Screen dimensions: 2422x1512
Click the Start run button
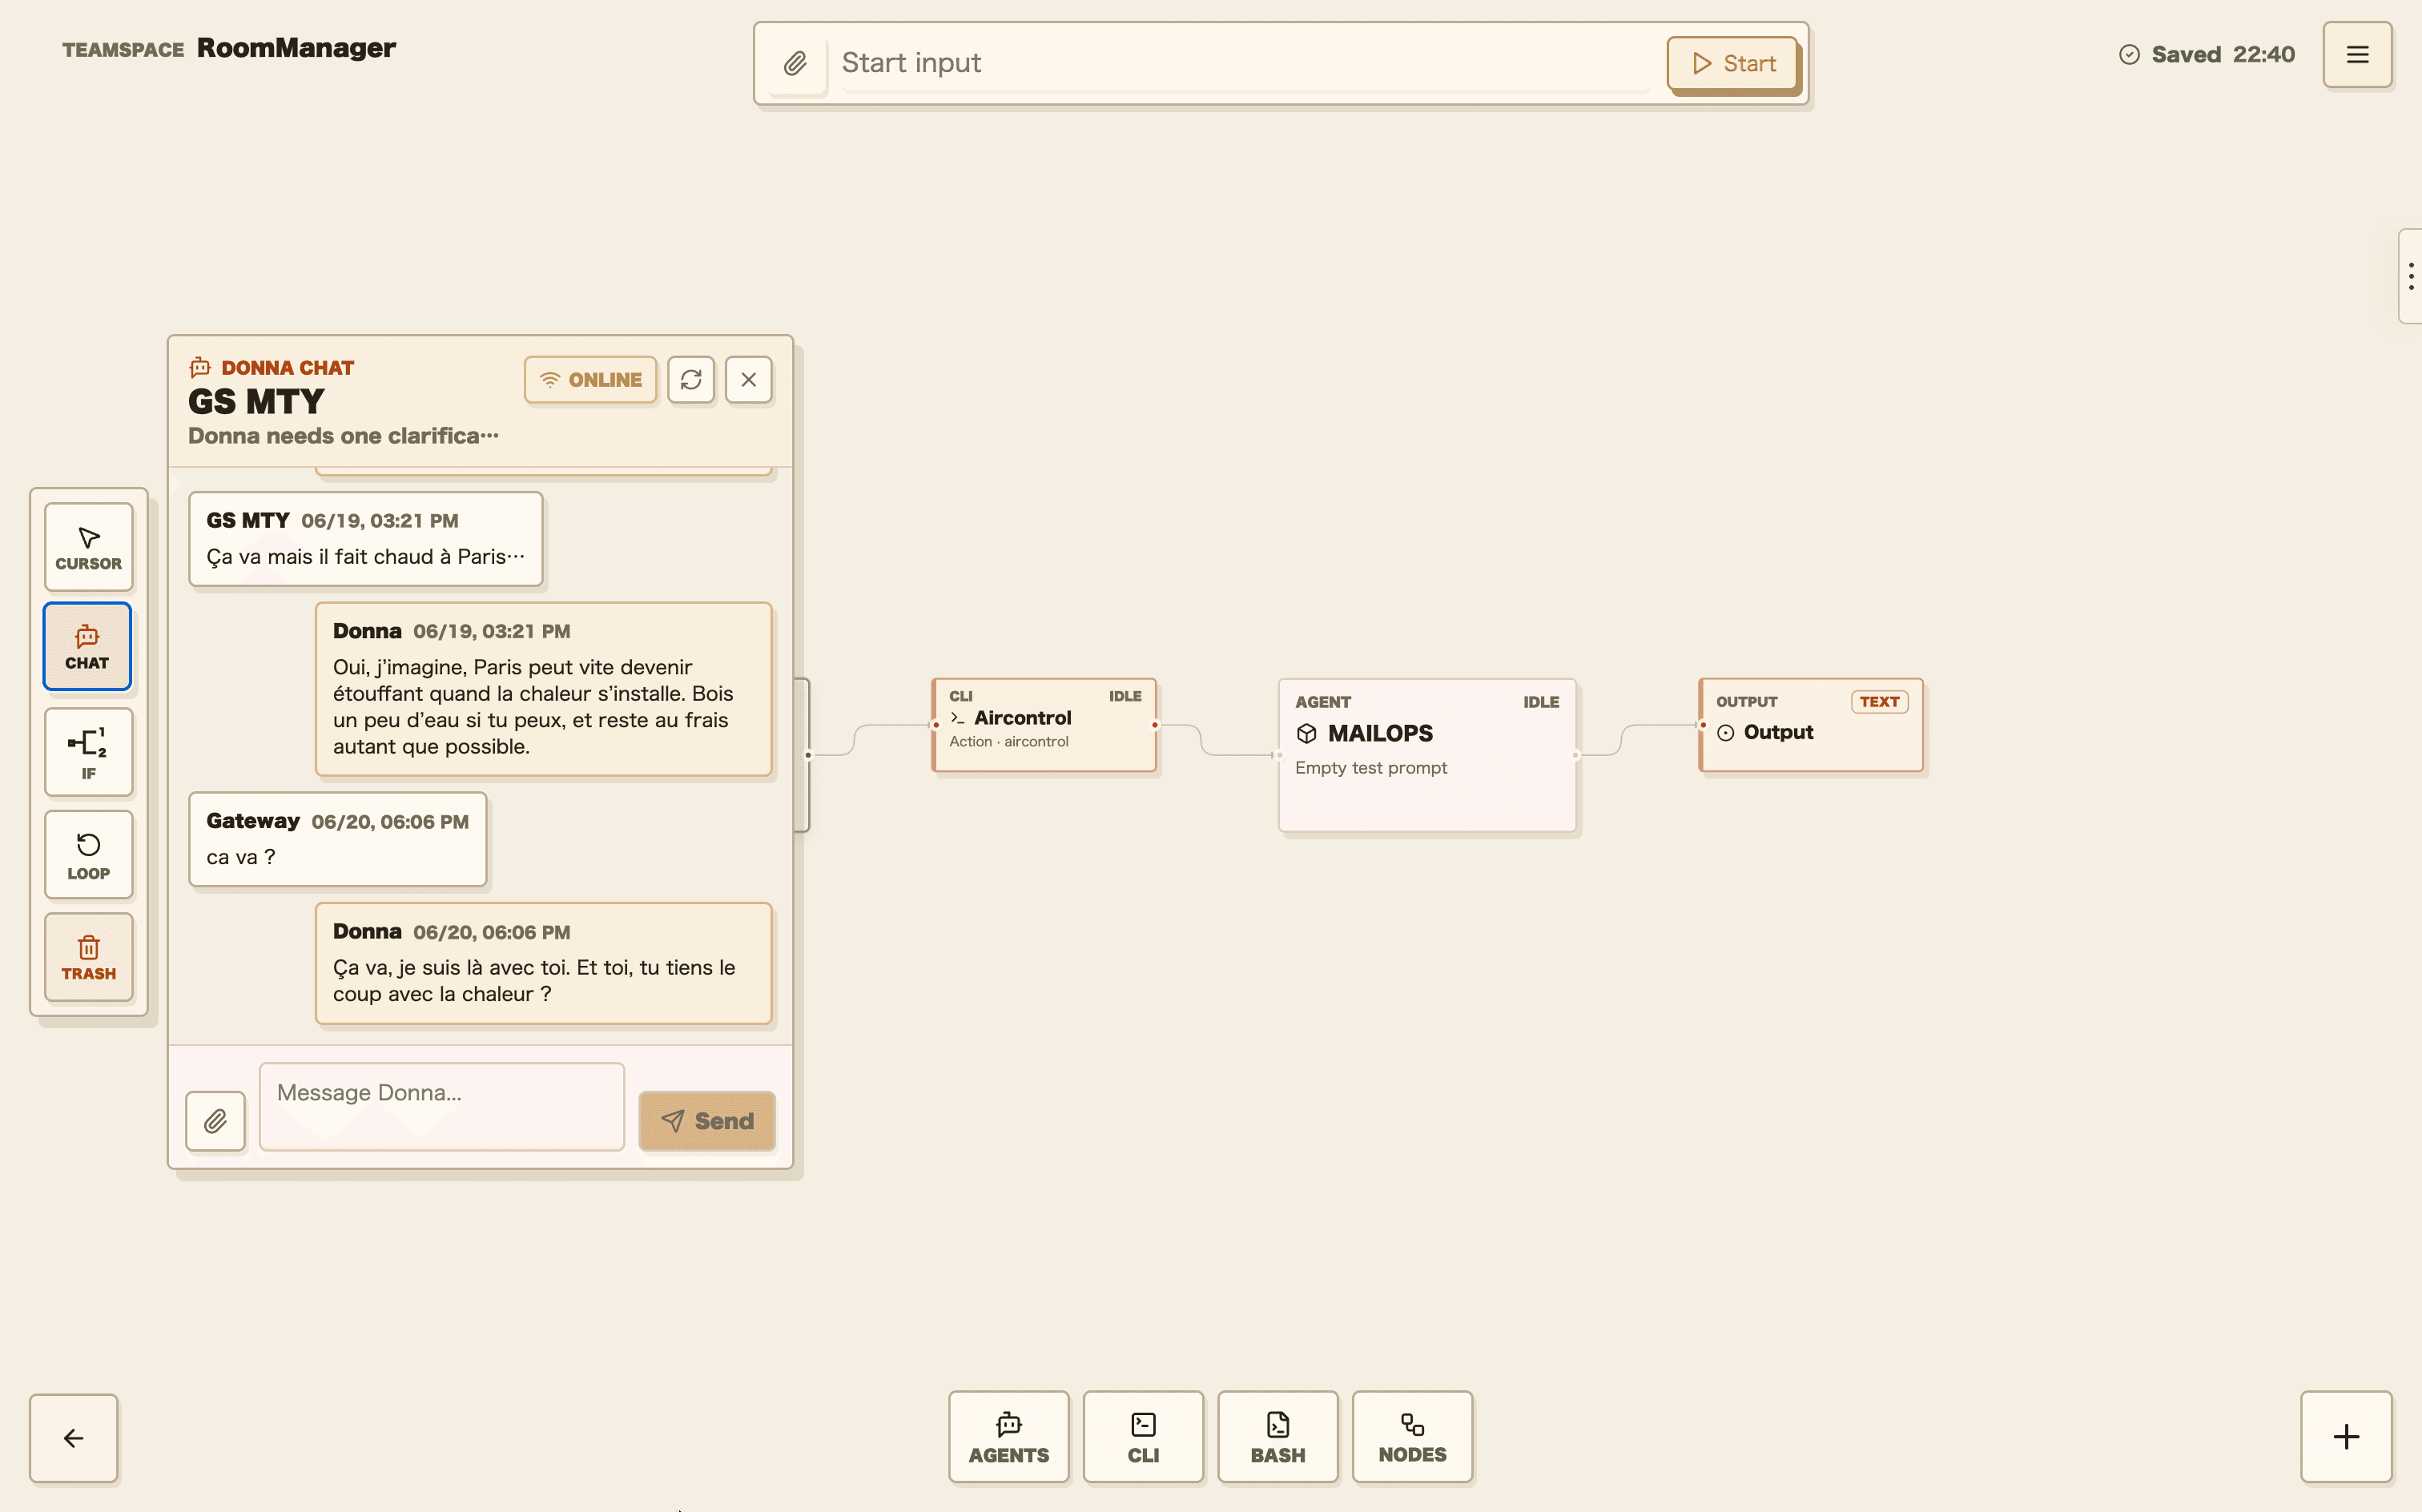click(1733, 63)
